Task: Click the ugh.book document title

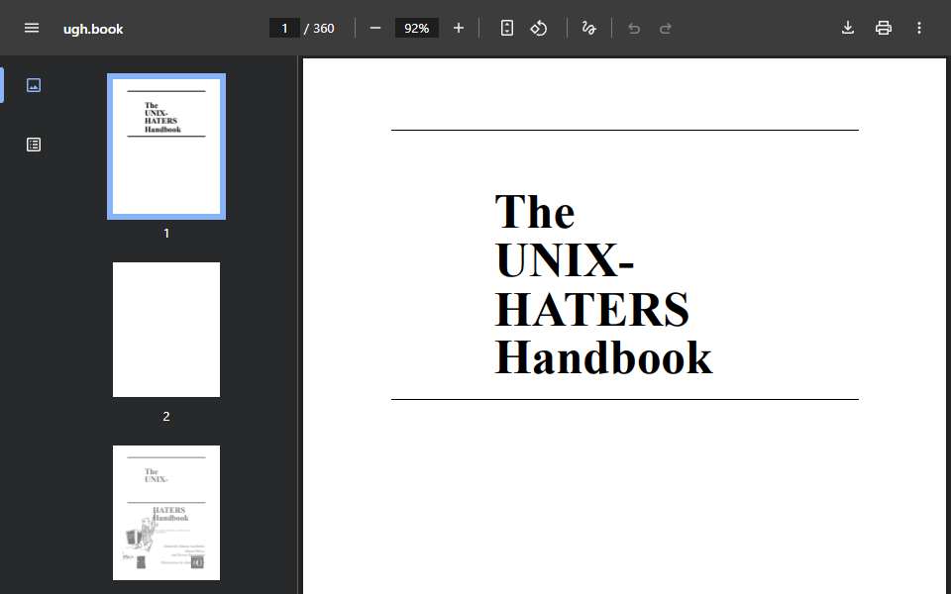Action: (x=93, y=29)
